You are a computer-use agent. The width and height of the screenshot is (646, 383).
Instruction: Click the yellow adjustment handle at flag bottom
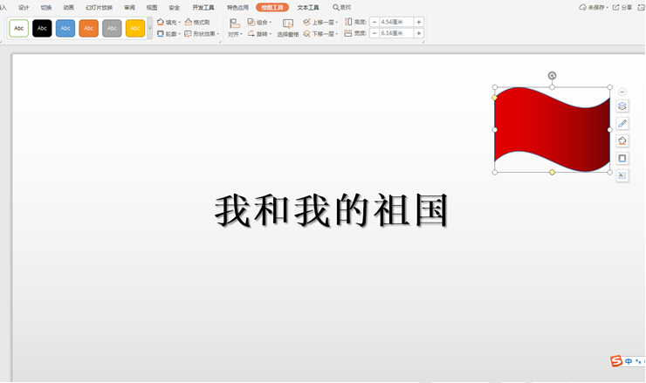coord(552,172)
